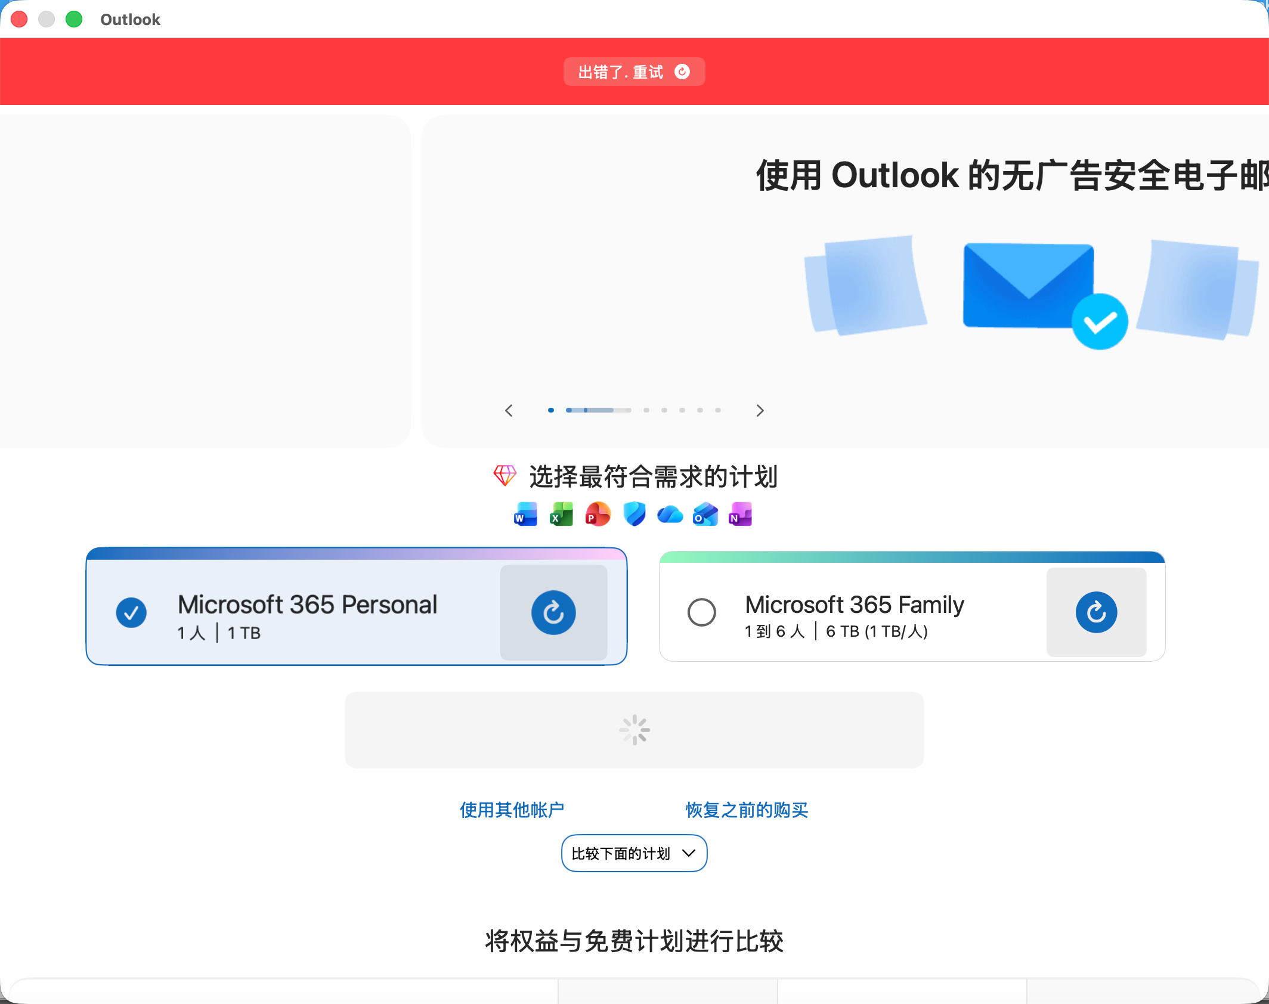
Task: Click the Excel app icon
Action: [561, 514]
